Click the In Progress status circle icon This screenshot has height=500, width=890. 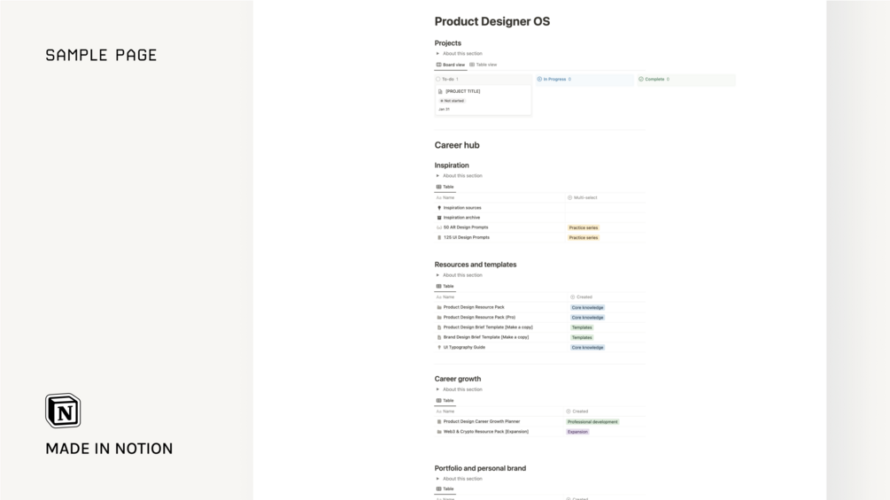[x=539, y=80]
